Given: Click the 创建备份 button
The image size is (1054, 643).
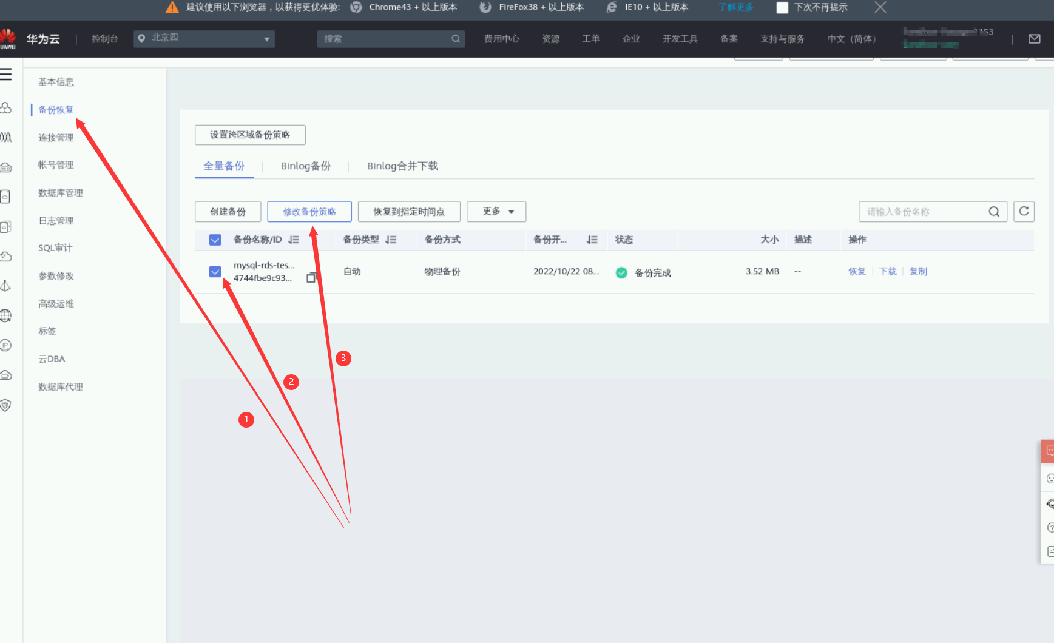Looking at the screenshot, I should pos(228,211).
